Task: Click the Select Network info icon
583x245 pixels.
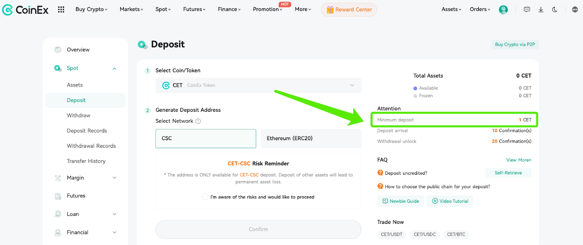Action: pos(198,121)
